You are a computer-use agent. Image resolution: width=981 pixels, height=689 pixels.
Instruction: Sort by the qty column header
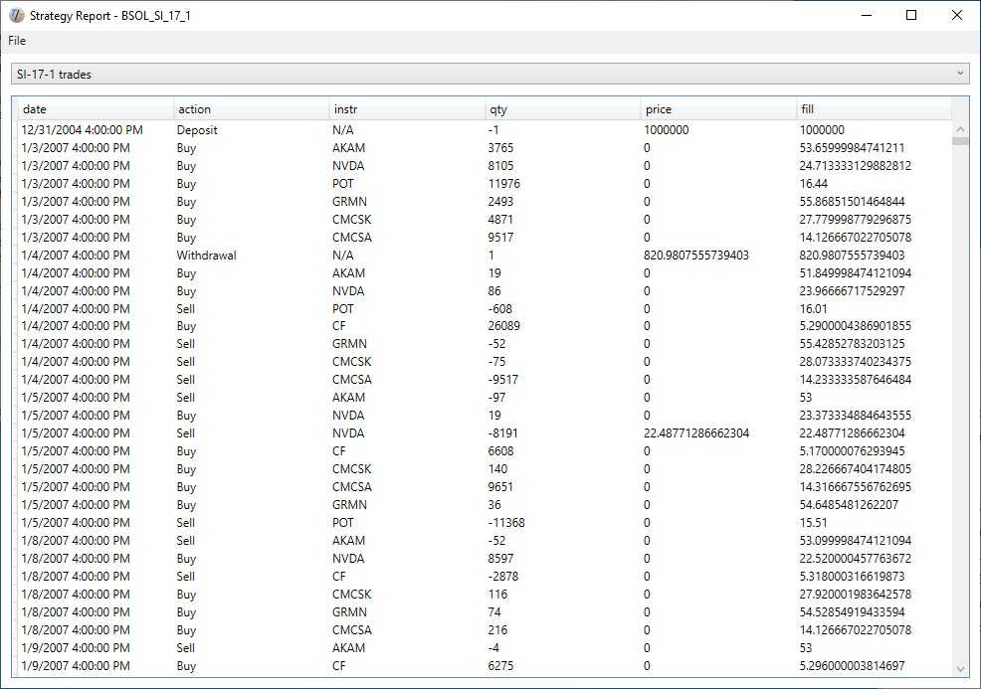pos(562,109)
